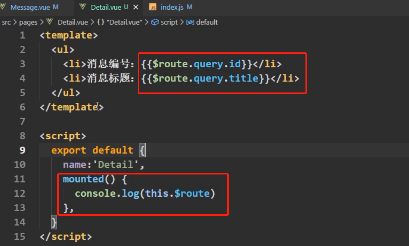409x246 pixels.
Task: Click 'export default' on line 9
Action: click(x=92, y=150)
